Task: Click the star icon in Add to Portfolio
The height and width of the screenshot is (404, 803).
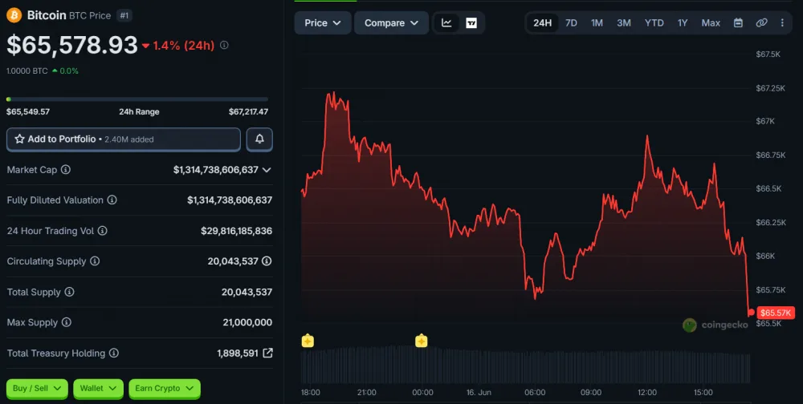Action: pos(19,139)
